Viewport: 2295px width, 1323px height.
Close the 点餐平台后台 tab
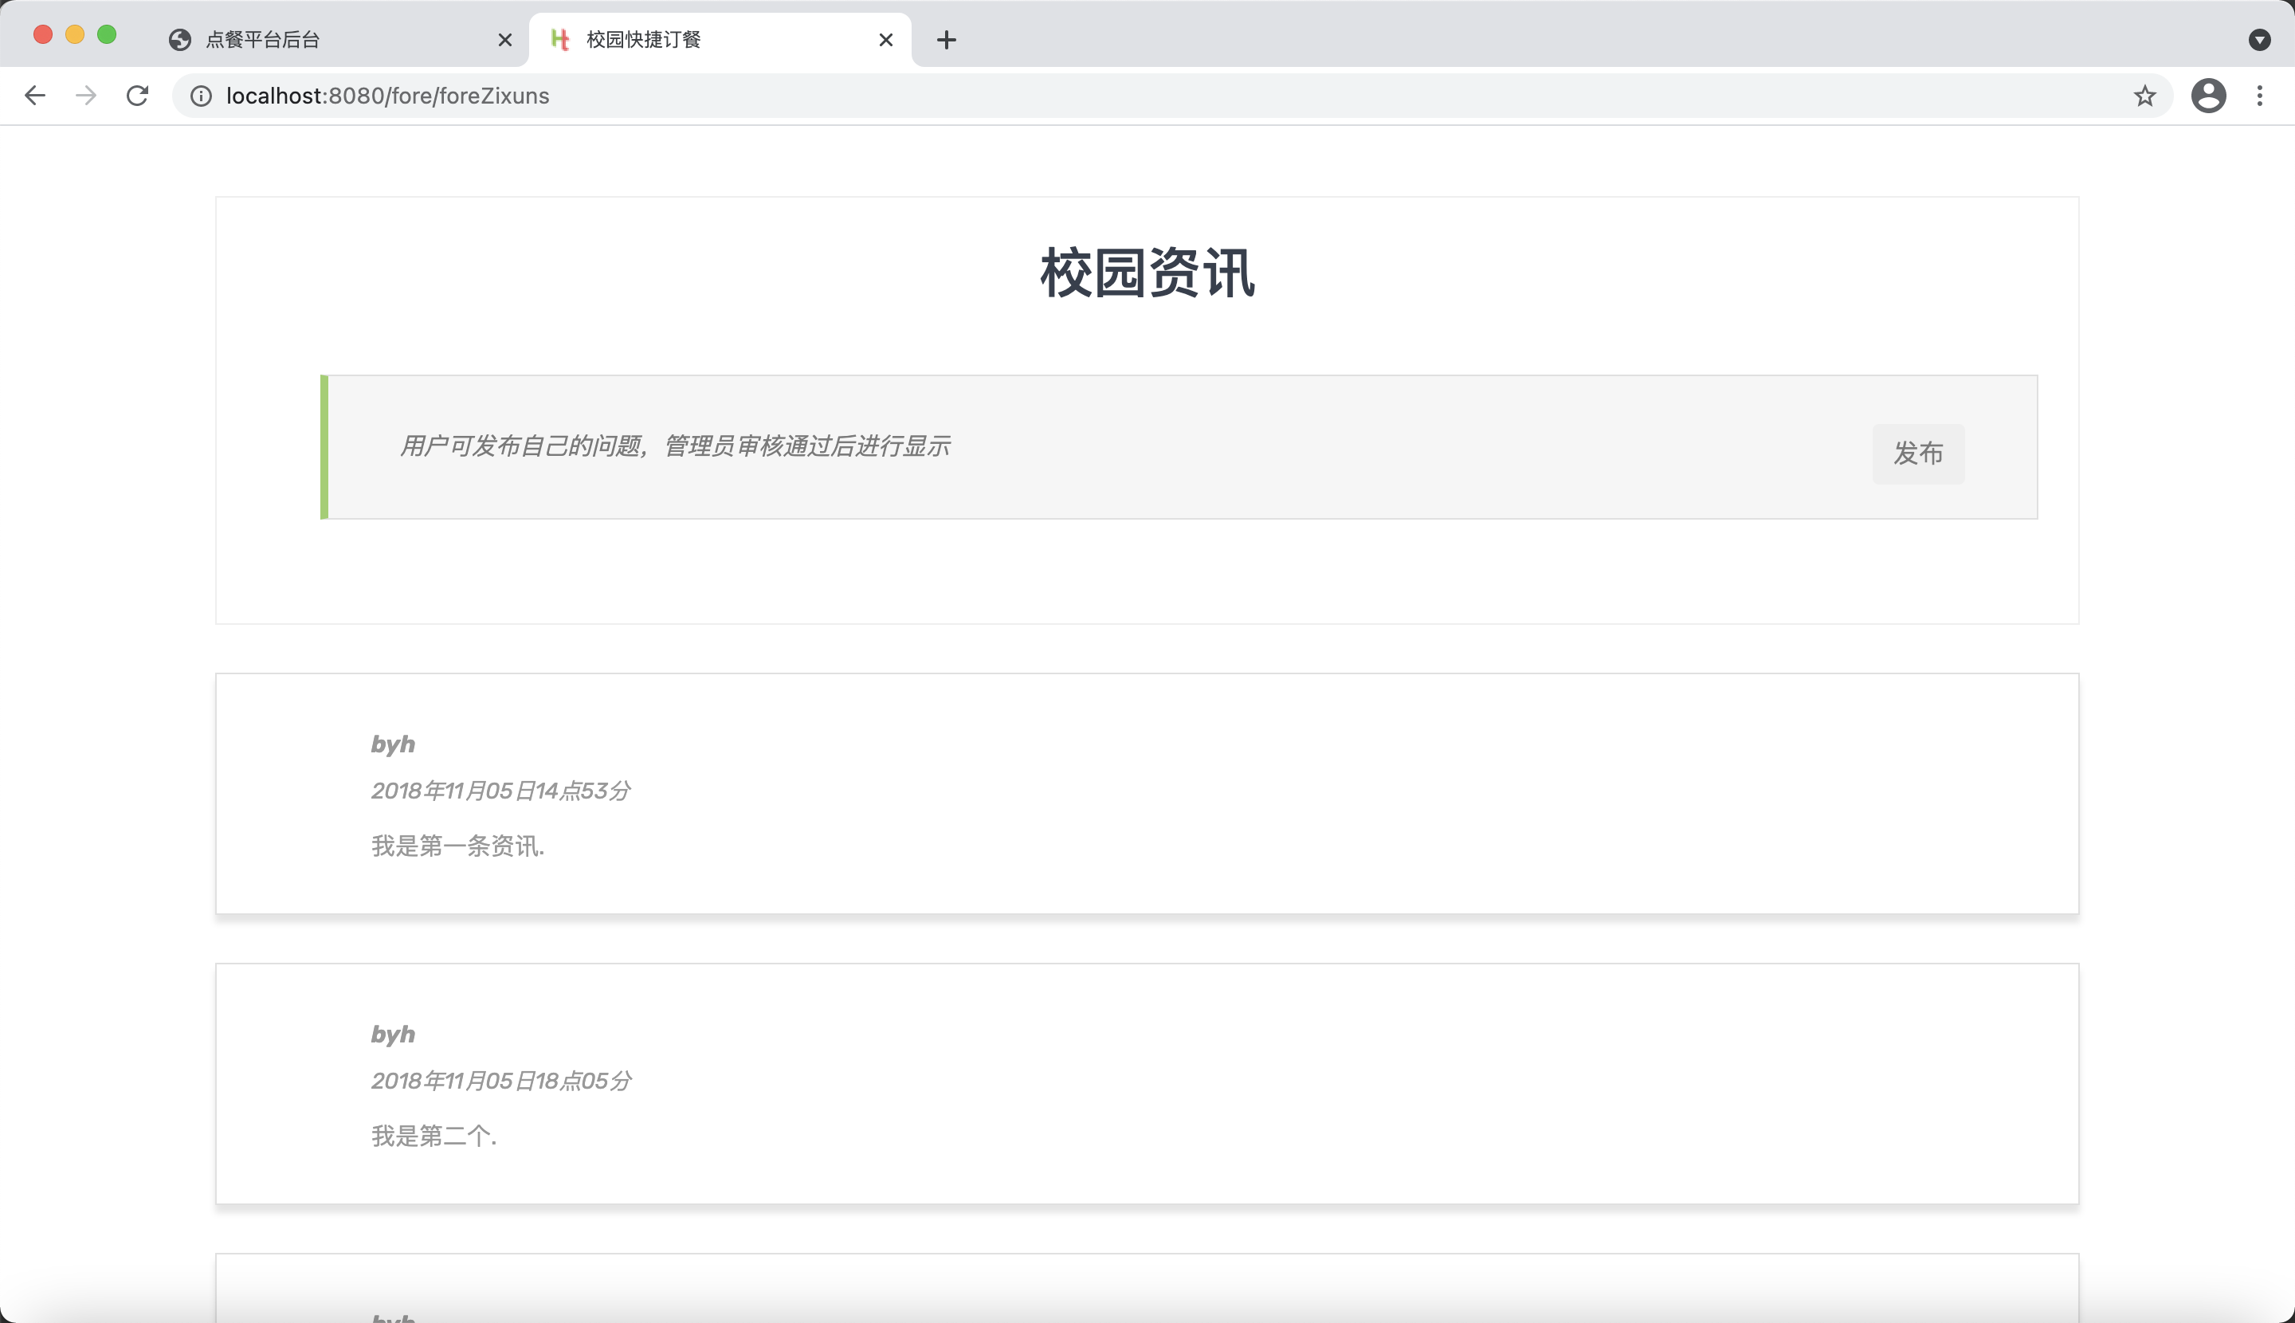click(505, 40)
